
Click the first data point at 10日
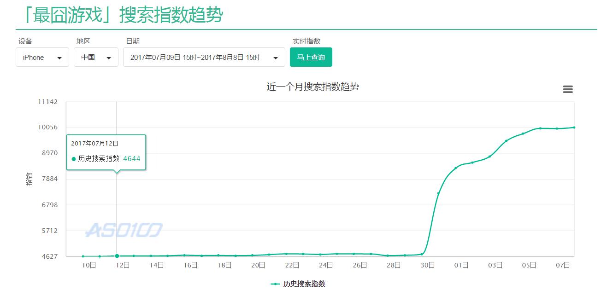[x=83, y=256]
